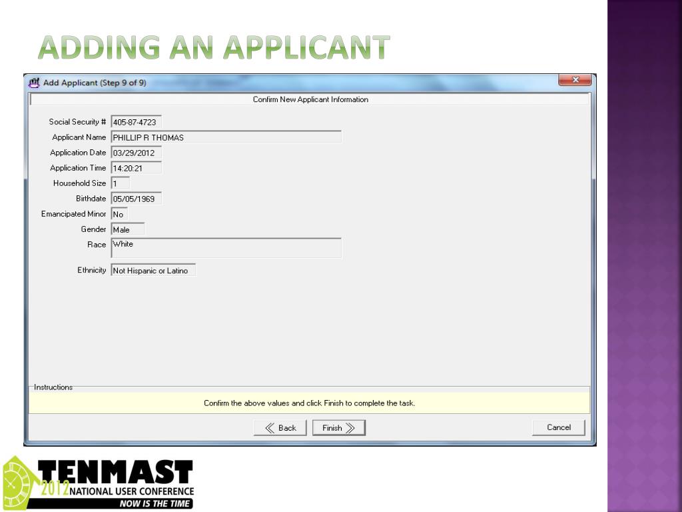Screen dimensions: 682x512
Task: Click the Gender field showing Male
Action: point(128,229)
